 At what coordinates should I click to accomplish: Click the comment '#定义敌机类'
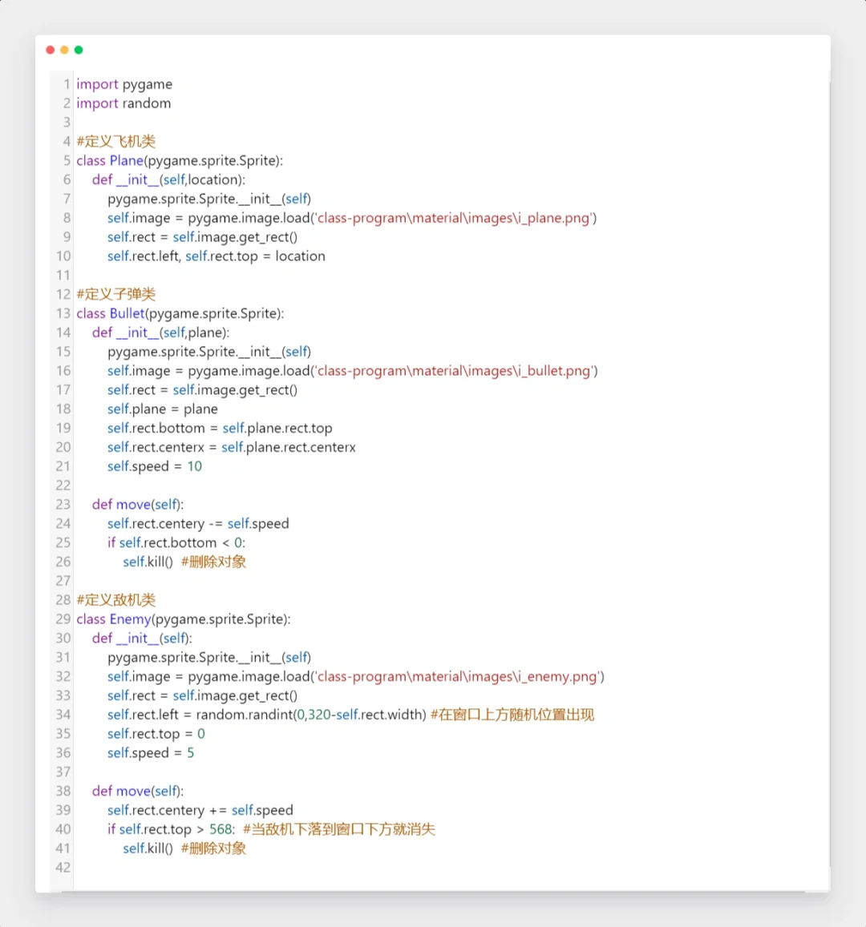point(116,600)
